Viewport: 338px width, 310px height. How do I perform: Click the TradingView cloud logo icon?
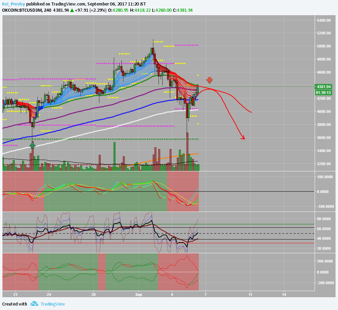34,304
